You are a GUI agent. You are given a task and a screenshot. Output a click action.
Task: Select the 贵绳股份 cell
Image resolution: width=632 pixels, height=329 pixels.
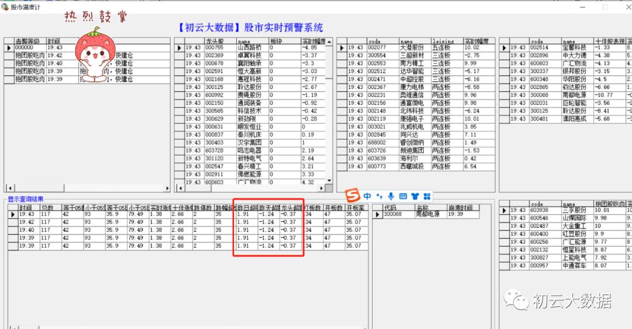(x=252, y=95)
